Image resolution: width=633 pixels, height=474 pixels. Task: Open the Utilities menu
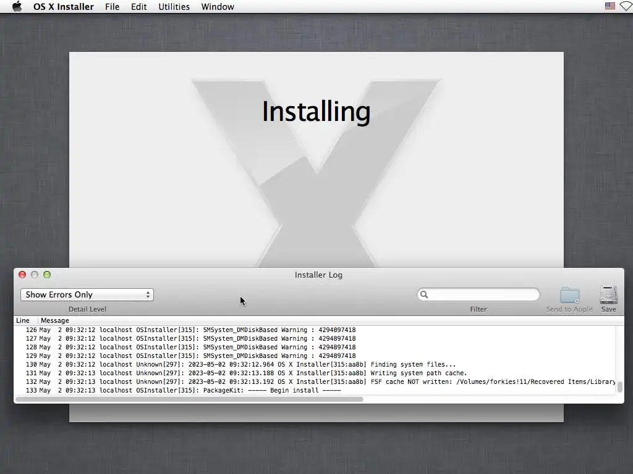coord(174,7)
